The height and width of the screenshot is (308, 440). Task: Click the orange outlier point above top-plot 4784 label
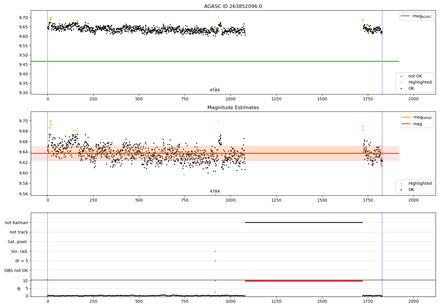coord(214,87)
